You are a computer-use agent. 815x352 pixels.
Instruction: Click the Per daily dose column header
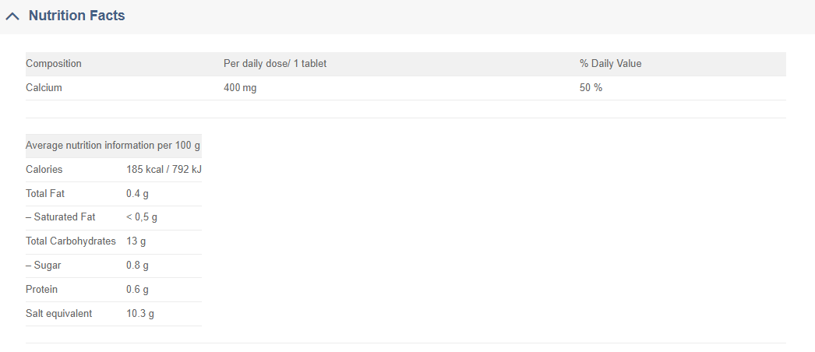click(x=274, y=64)
